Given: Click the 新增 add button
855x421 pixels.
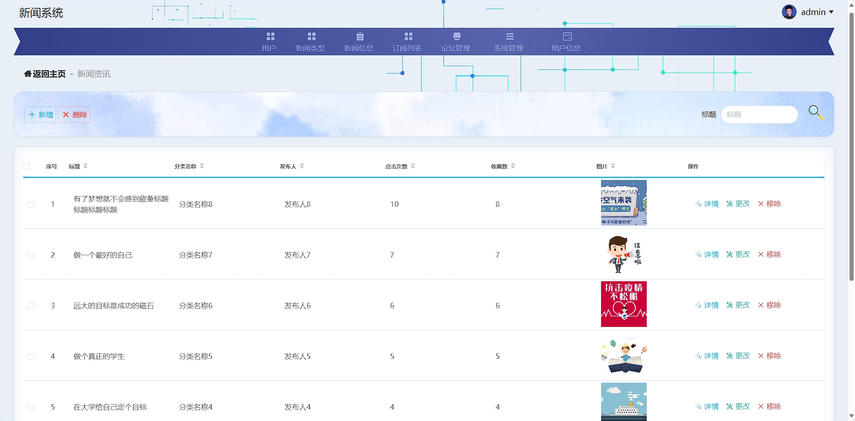Looking at the screenshot, I should tap(40, 115).
